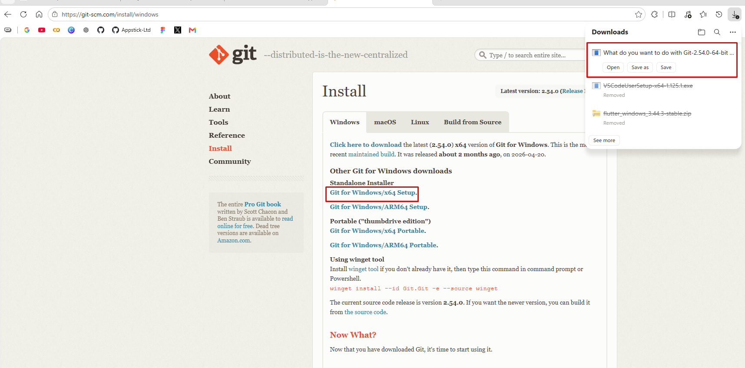Open the Colab bookmark icon
Image resolution: width=745 pixels, height=368 pixels.
[x=56, y=30]
